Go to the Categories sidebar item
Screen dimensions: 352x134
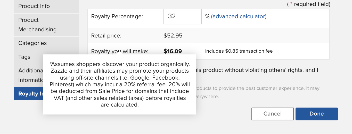[x=46, y=43]
